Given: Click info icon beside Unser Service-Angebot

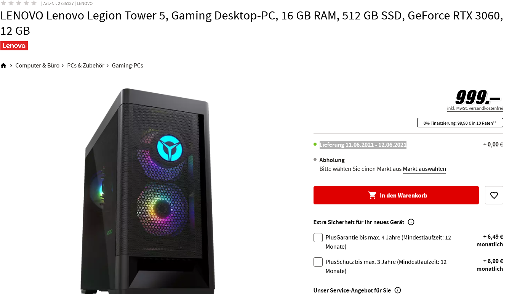Looking at the screenshot, I should pos(398,290).
